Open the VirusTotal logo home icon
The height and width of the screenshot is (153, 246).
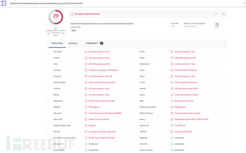(x=3, y=3)
